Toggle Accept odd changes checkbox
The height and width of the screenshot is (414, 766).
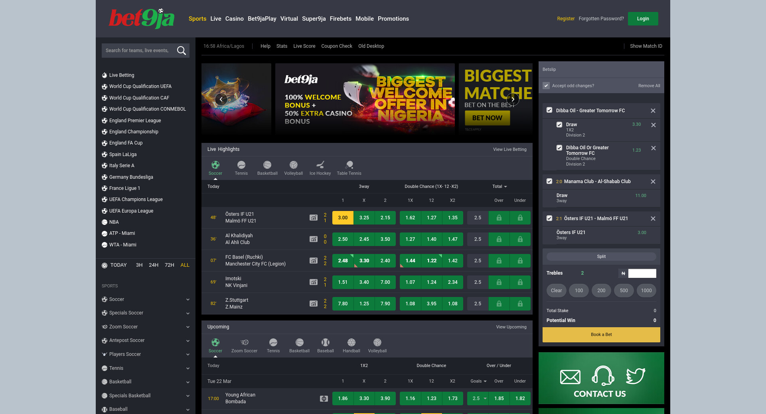coord(546,86)
